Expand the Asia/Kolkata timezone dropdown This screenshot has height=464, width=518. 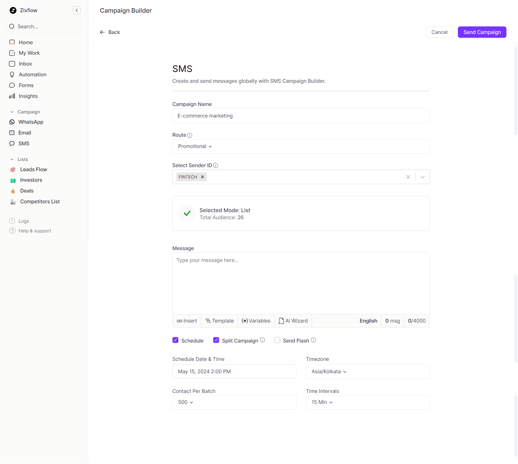329,372
